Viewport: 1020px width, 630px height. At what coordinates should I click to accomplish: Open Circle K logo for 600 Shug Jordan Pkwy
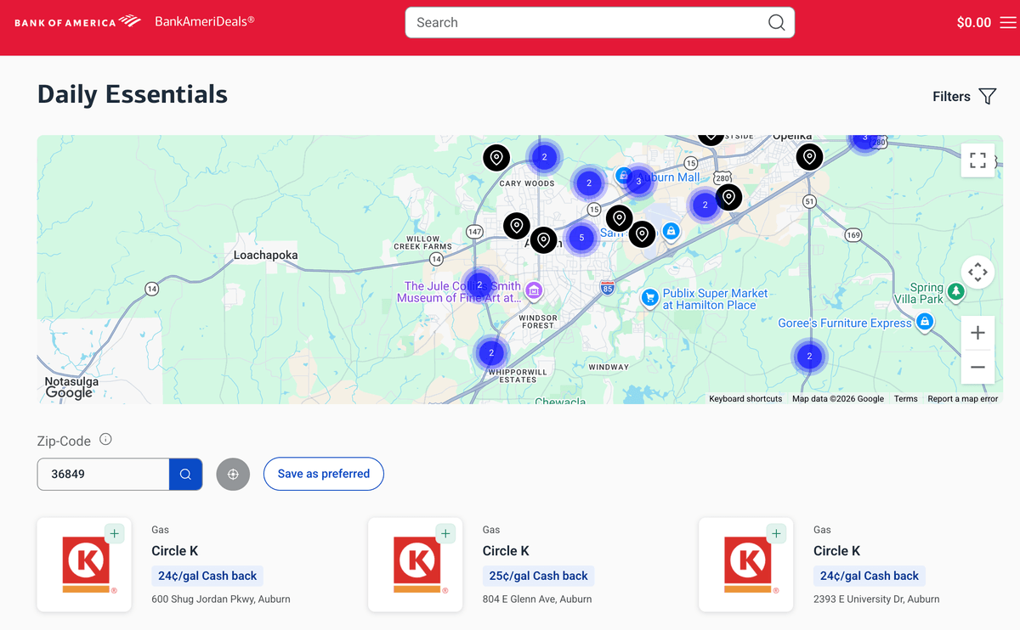click(x=84, y=565)
